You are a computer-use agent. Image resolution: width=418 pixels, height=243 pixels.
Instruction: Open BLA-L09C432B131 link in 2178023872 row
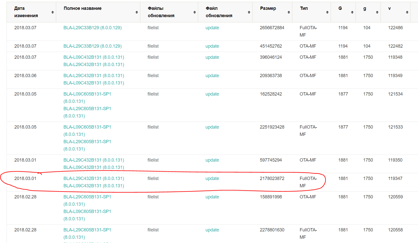click(94, 186)
